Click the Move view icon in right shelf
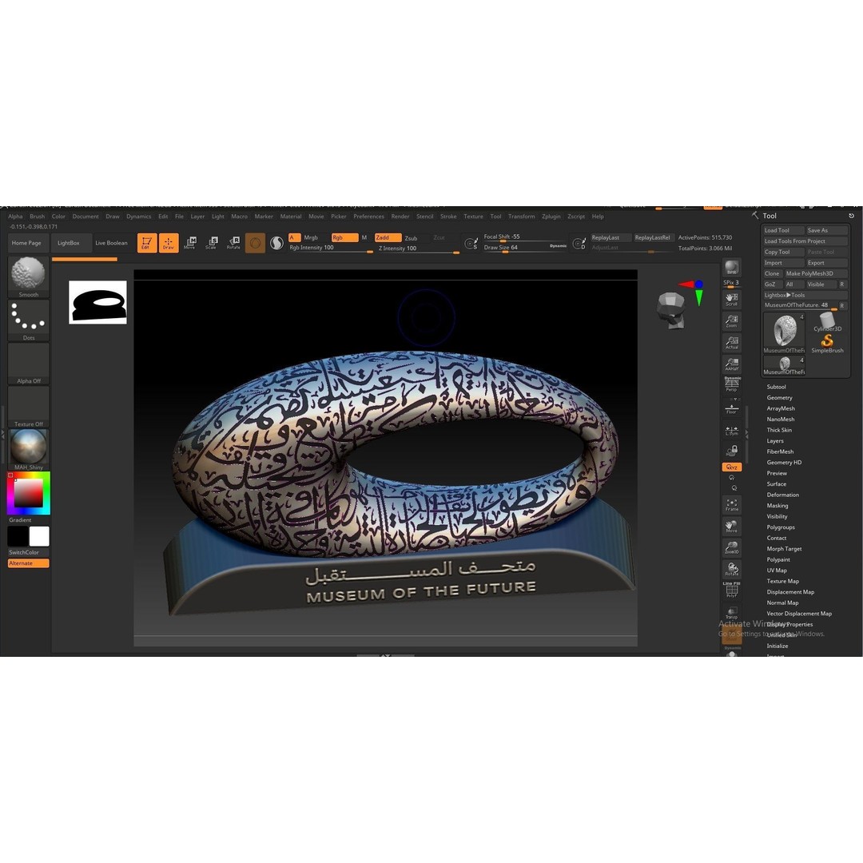863x863 pixels. pos(731,526)
